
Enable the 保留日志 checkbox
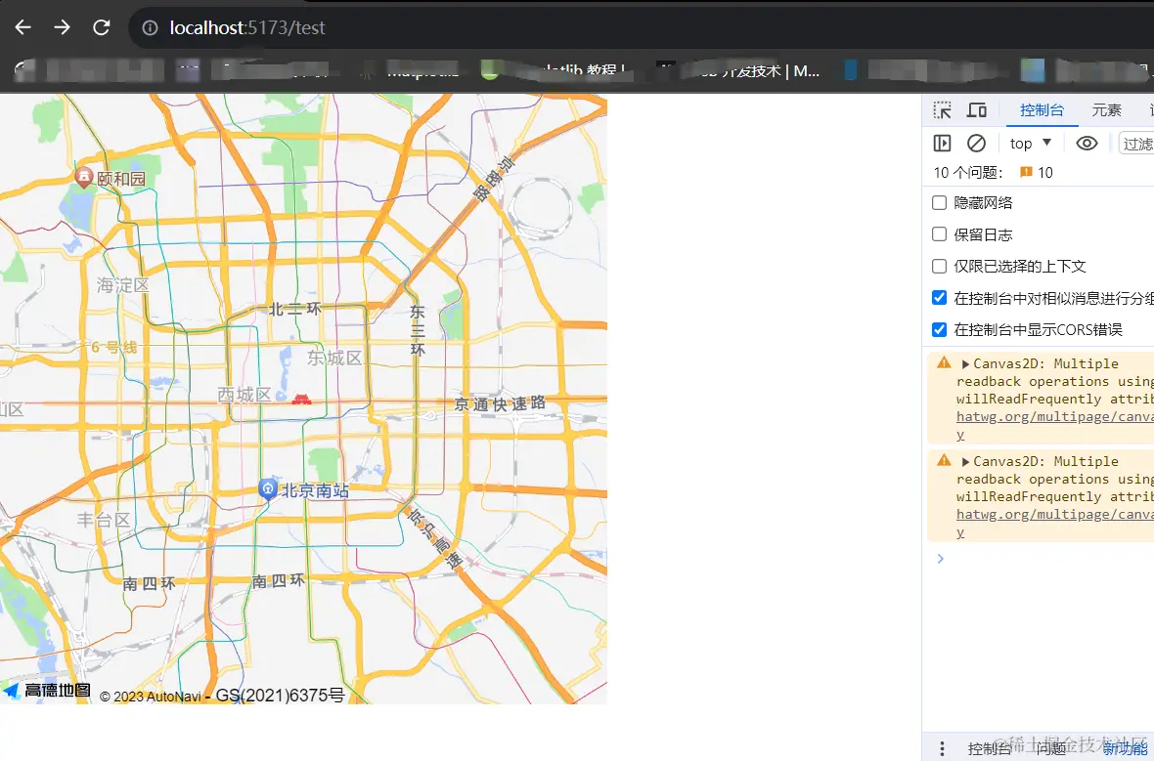(939, 233)
